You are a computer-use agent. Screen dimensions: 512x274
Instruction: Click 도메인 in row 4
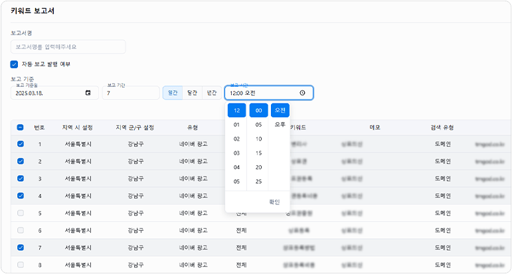(x=443, y=196)
